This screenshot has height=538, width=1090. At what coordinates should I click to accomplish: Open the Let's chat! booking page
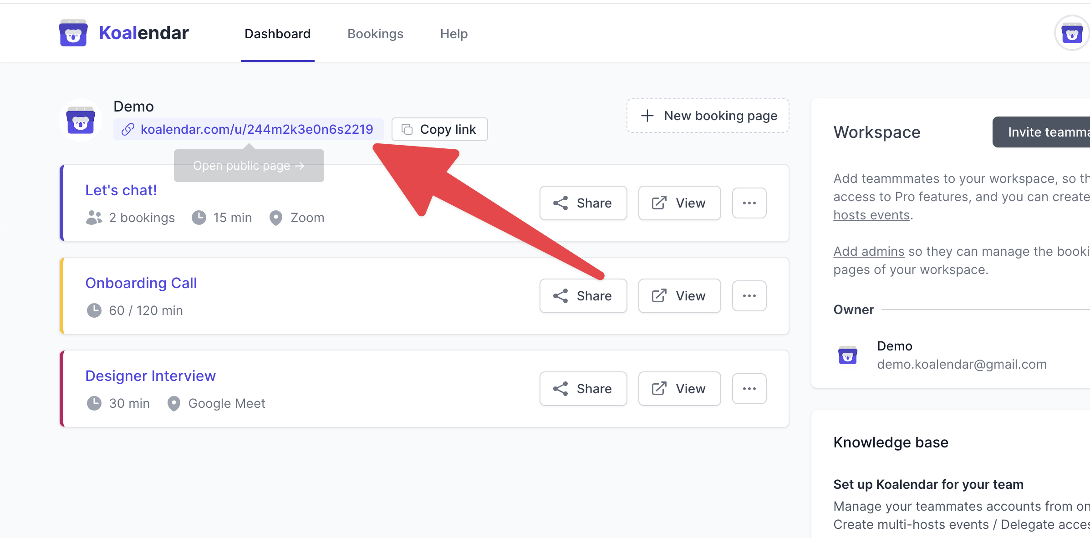[x=121, y=190]
